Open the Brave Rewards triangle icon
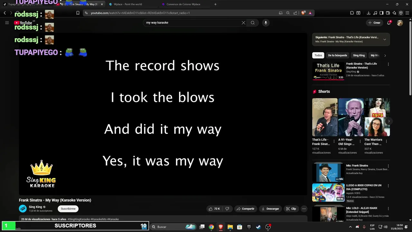The image size is (412, 232). click(310, 13)
